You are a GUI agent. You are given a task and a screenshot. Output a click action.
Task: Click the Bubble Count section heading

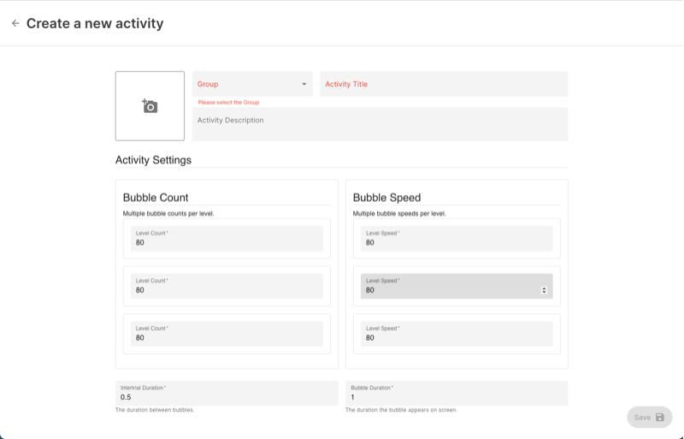pyautogui.click(x=156, y=197)
